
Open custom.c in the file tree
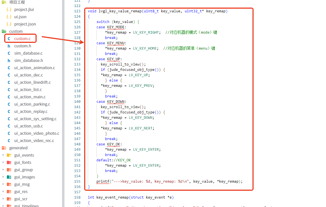22,39
